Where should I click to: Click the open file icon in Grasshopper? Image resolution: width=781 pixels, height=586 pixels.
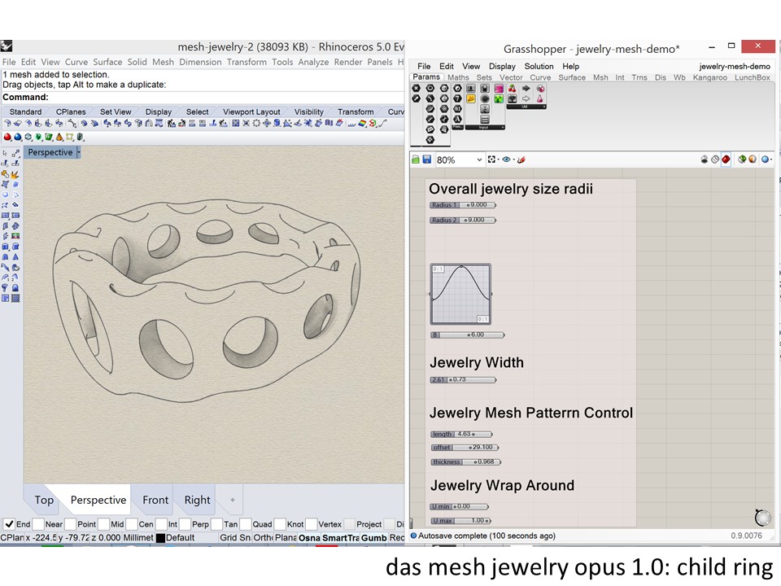(416, 160)
